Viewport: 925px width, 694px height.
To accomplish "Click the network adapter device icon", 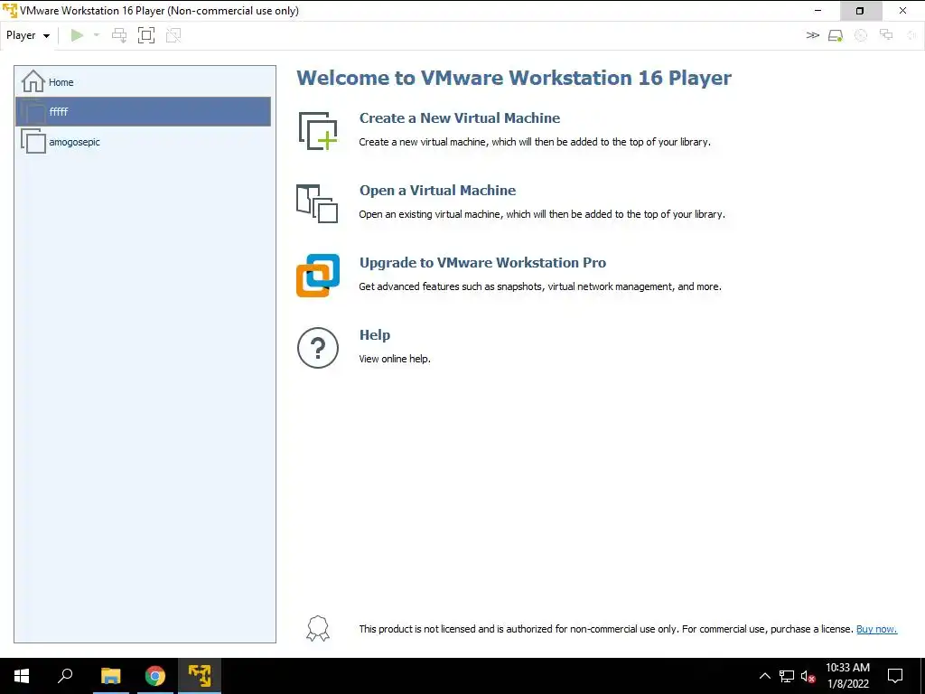I will [x=886, y=35].
